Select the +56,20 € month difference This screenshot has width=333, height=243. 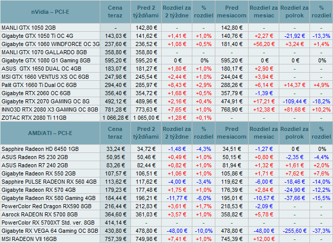pyautogui.click(x=264, y=44)
